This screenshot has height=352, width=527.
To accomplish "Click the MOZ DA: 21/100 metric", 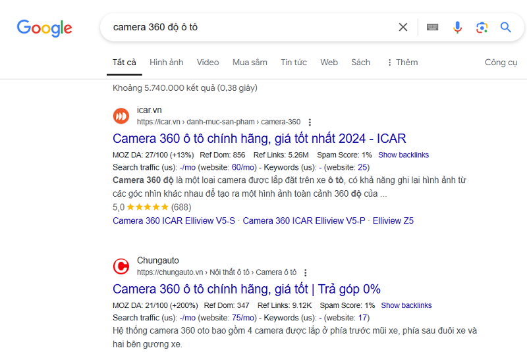I will coord(155,305).
